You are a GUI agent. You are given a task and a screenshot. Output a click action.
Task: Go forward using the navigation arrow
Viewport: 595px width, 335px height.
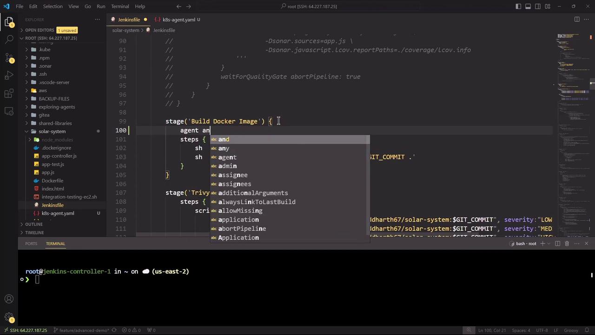coord(188,7)
